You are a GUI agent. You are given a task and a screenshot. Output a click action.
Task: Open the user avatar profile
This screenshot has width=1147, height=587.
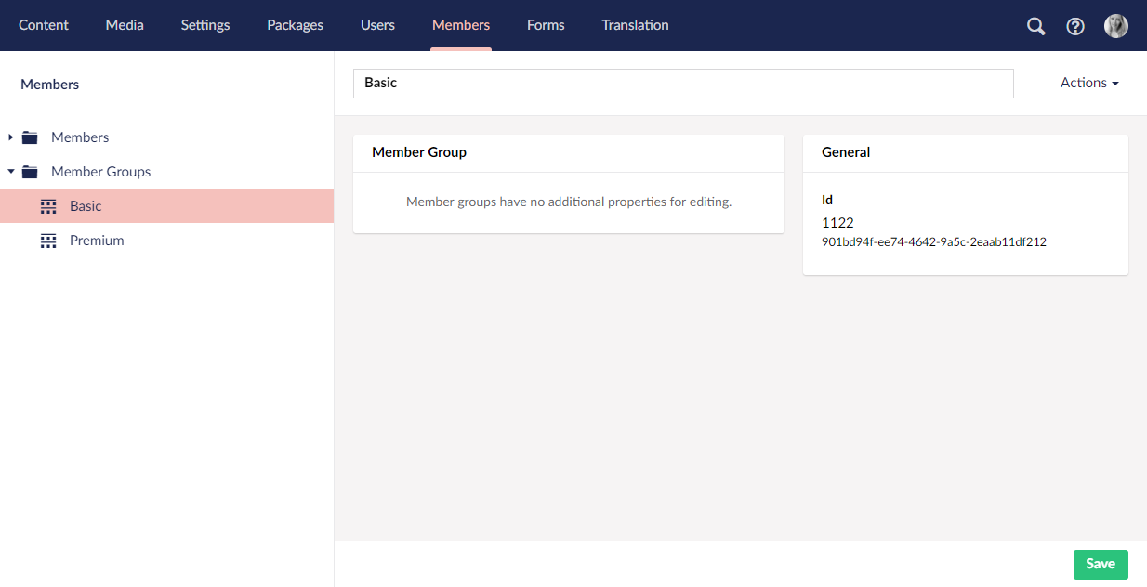tap(1116, 26)
